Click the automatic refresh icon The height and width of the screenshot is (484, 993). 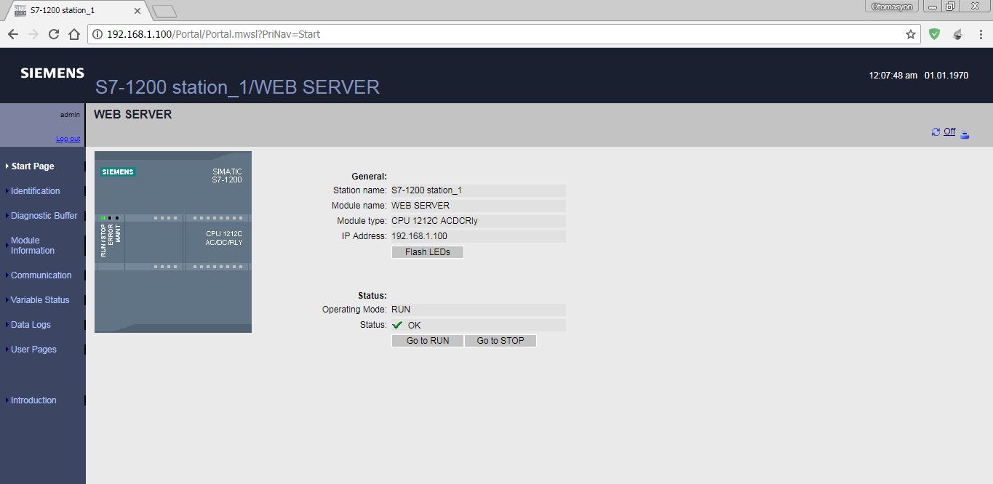pos(936,132)
